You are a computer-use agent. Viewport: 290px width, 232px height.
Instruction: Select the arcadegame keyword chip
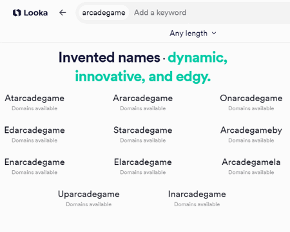[x=104, y=13]
